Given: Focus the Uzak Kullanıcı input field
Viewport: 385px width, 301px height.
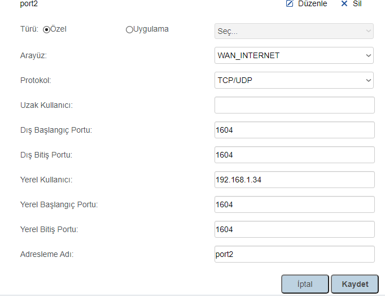Looking at the screenshot, I should [x=295, y=105].
